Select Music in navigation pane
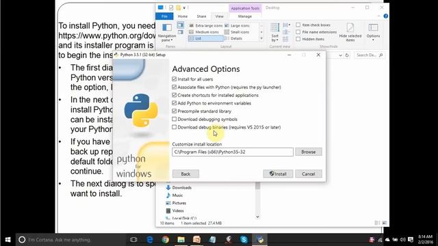Viewport: 438px width, 246px height. (175, 195)
